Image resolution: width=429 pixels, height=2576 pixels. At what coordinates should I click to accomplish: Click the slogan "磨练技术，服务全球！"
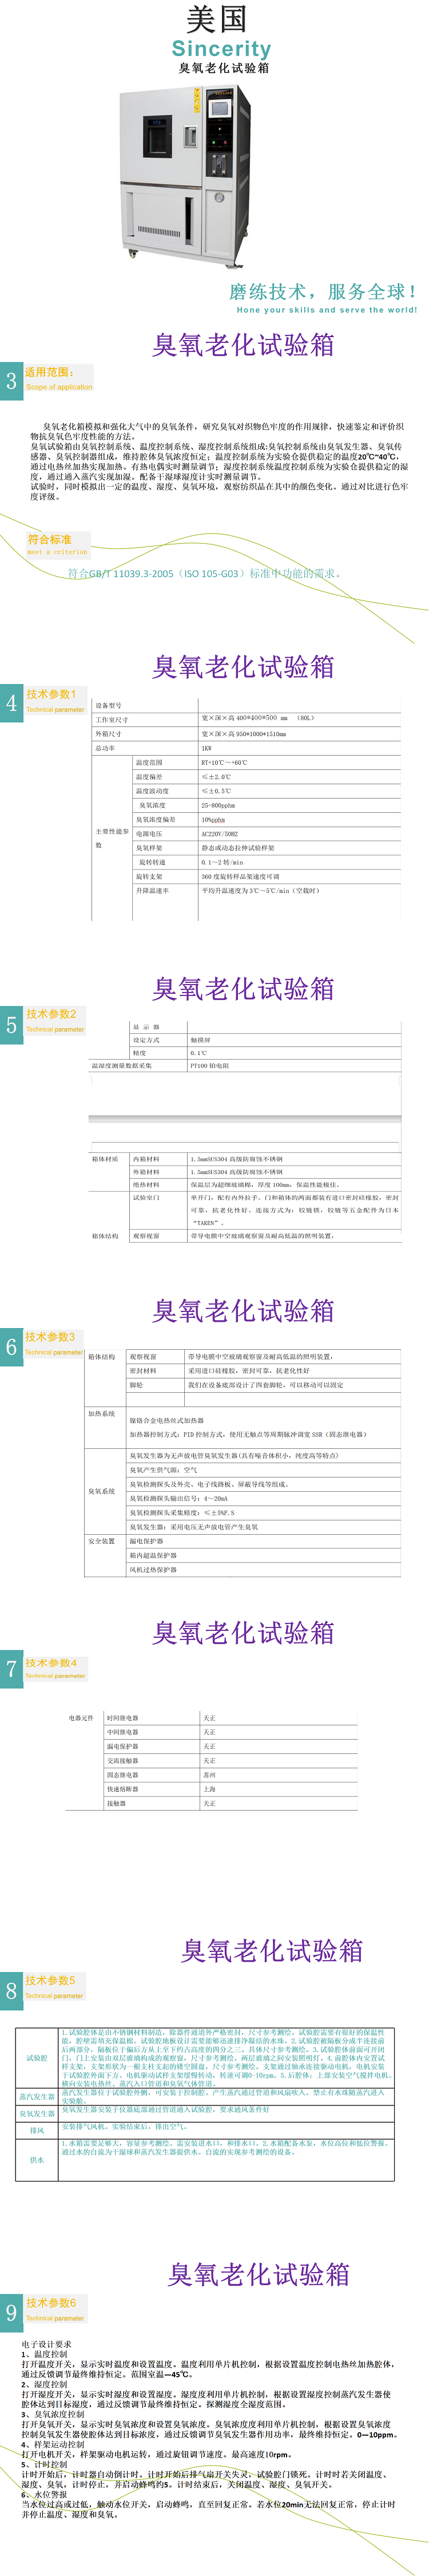click(323, 291)
